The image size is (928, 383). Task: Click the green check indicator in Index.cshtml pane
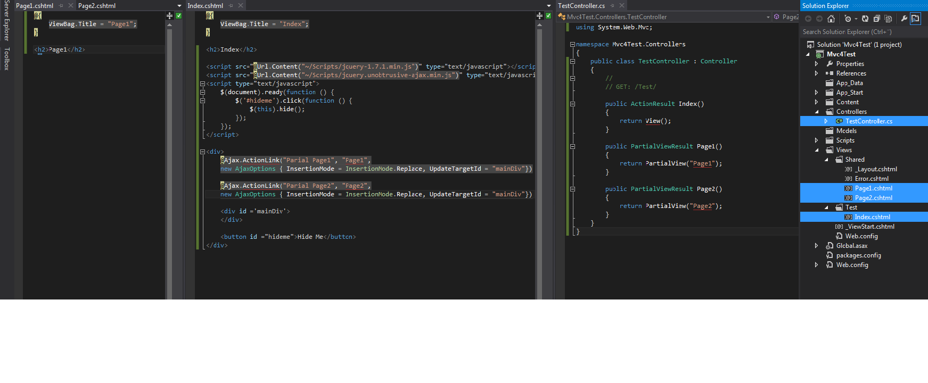(x=548, y=16)
